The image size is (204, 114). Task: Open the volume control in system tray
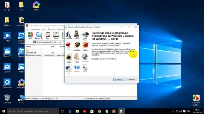click(180, 111)
